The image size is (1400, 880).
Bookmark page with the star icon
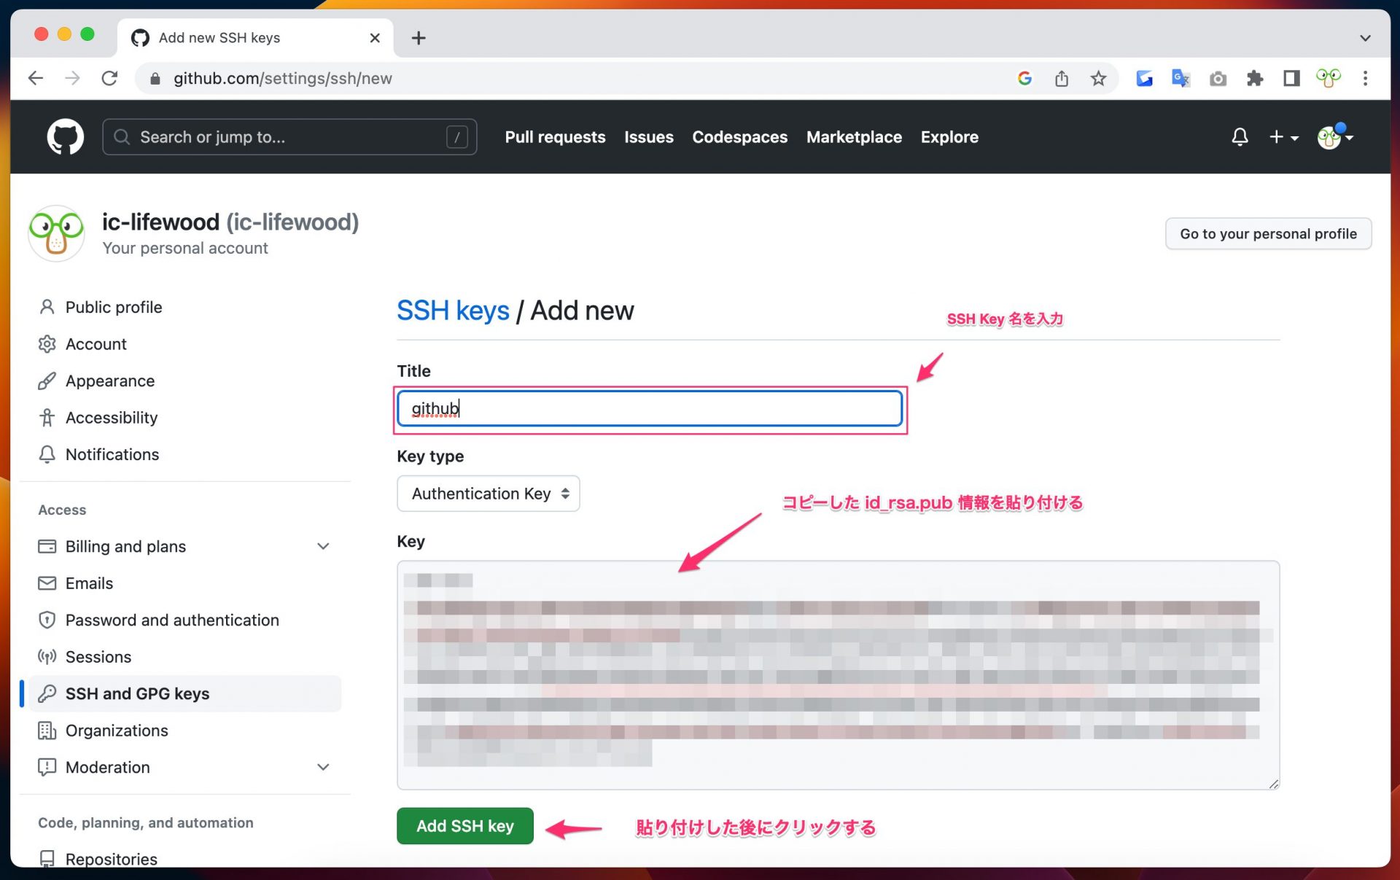click(1098, 78)
